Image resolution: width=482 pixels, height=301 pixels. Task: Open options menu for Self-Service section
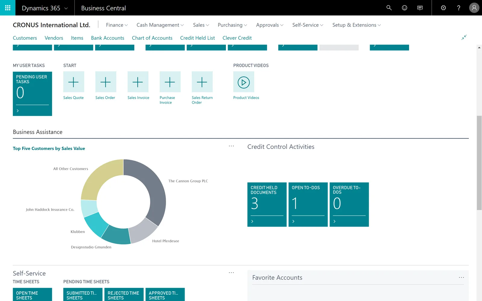(231, 273)
